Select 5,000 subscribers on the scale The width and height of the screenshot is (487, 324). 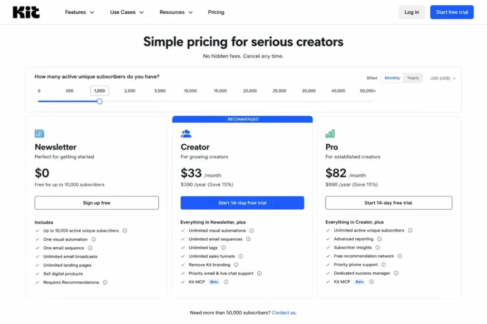click(160, 91)
